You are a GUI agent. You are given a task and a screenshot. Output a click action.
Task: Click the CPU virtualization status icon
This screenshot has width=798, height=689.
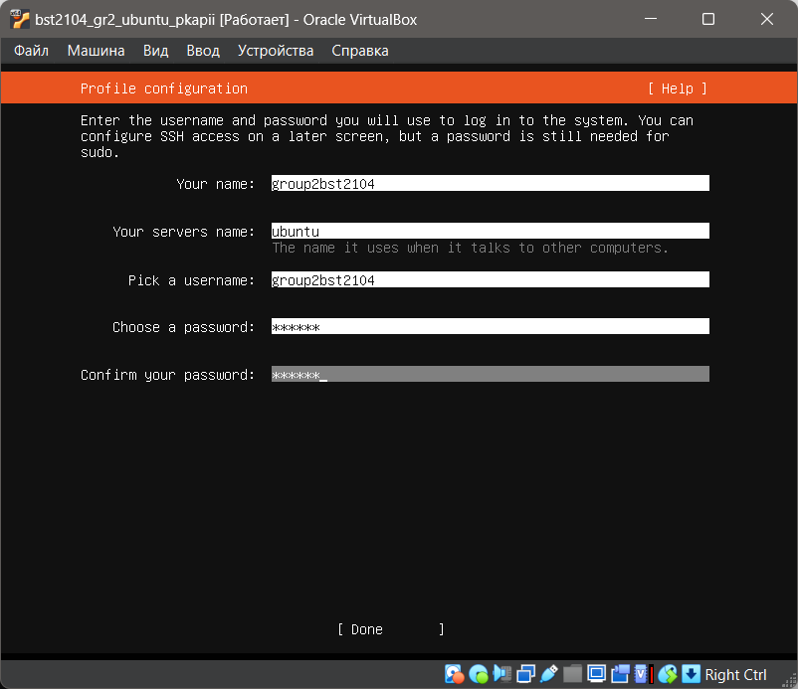click(644, 674)
